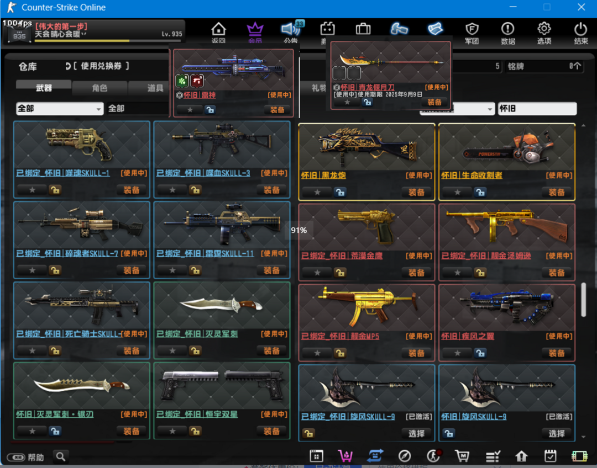
Task: Open the compass icon in bottom bar
Action: (x=404, y=456)
